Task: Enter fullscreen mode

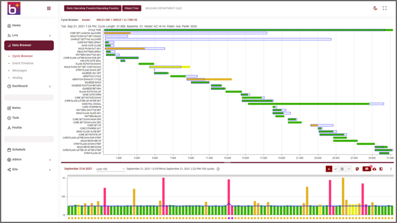Action: coord(385,8)
